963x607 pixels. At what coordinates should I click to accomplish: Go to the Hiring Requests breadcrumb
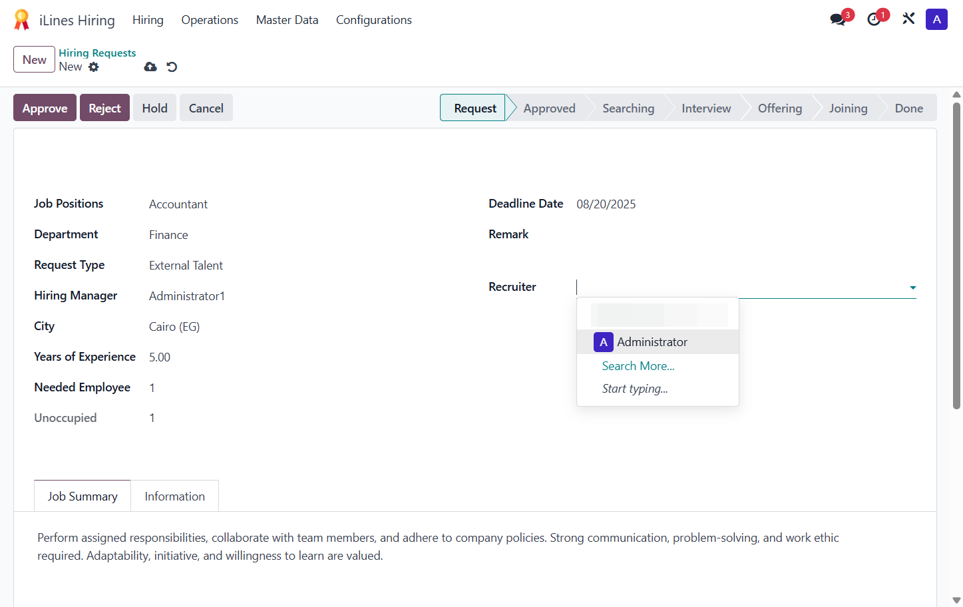97,53
